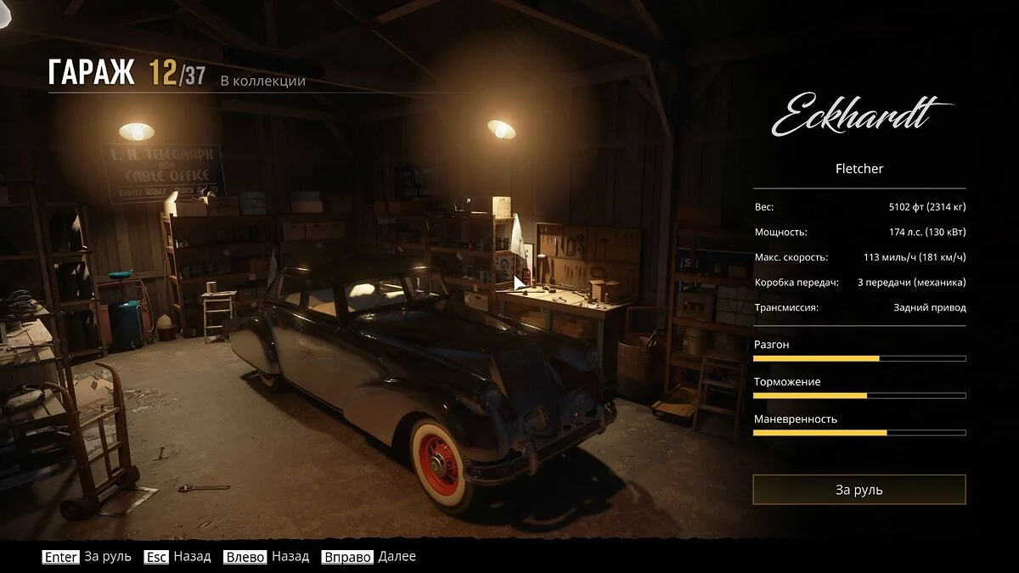Click the 'Влево' key hint

click(x=245, y=558)
